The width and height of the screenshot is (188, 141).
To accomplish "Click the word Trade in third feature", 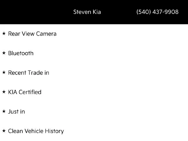I will tap(35, 73).
